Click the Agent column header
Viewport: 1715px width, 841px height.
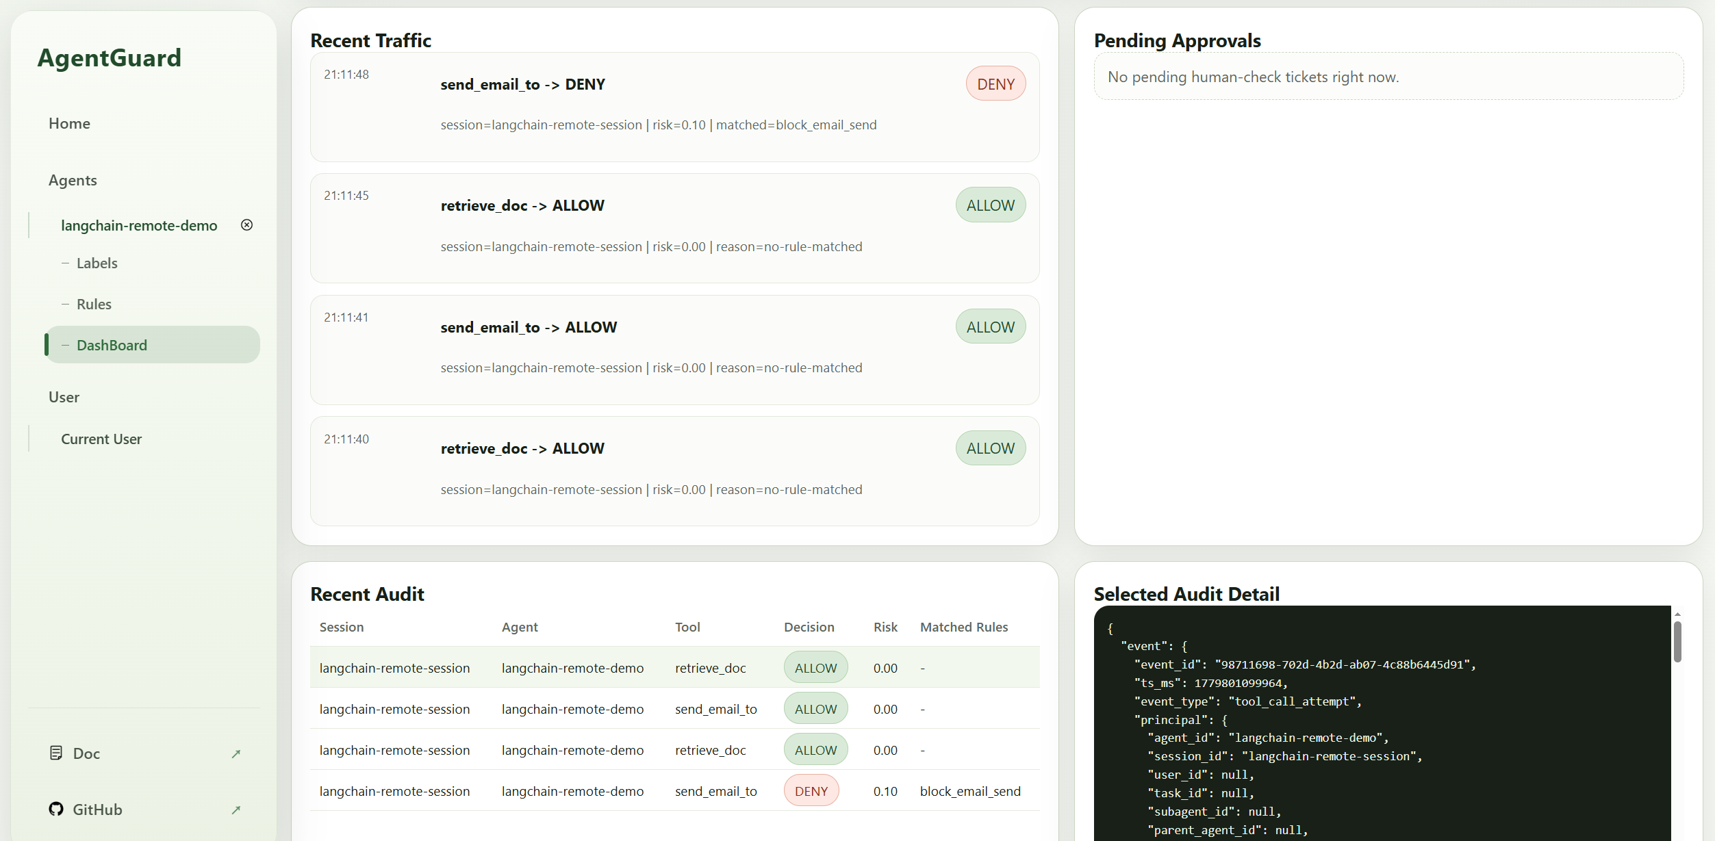click(520, 627)
